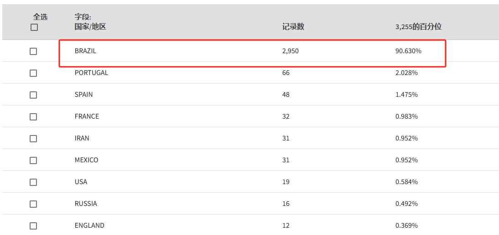Click the 2,950 record count for Brazil
This screenshot has width=499, height=235.
point(290,51)
